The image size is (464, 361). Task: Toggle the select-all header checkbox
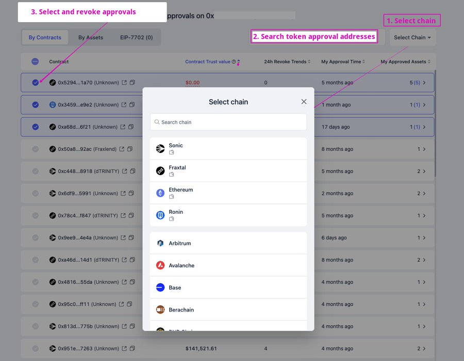click(35, 62)
